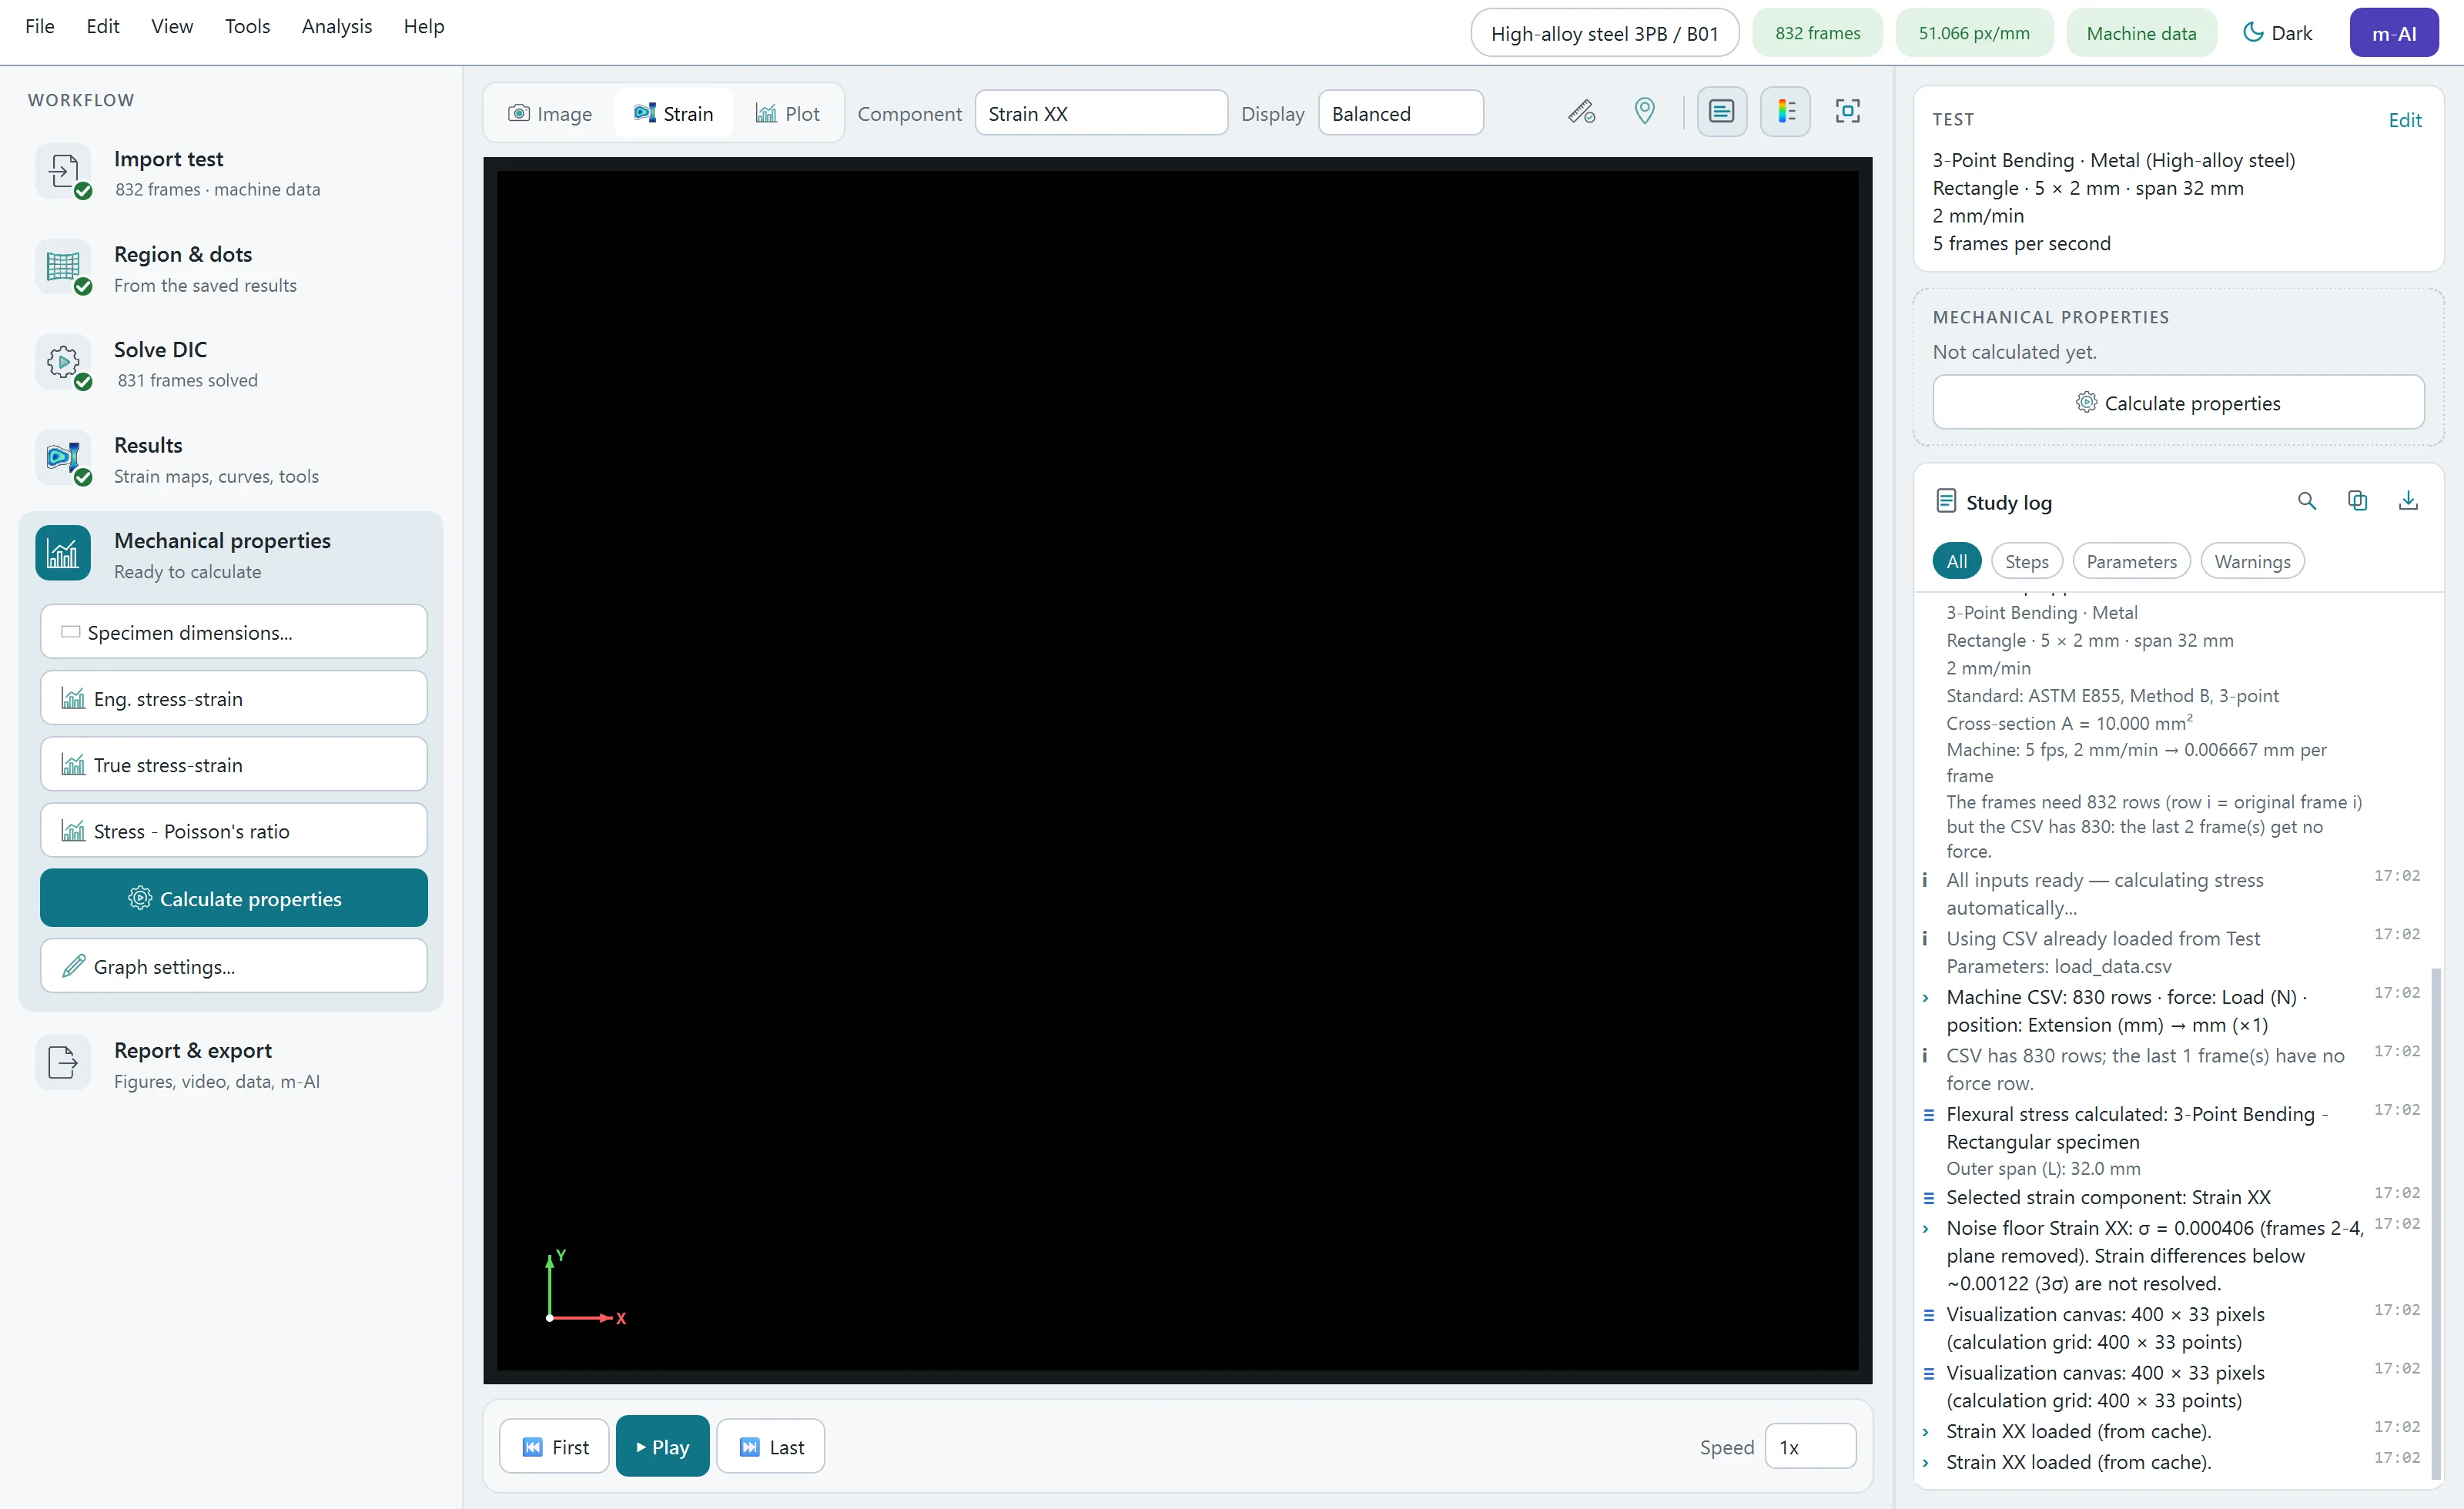Viewport: 2464px width, 1509px height.
Task: Open the Display Balanced dropdown
Action: [1400, 113]
